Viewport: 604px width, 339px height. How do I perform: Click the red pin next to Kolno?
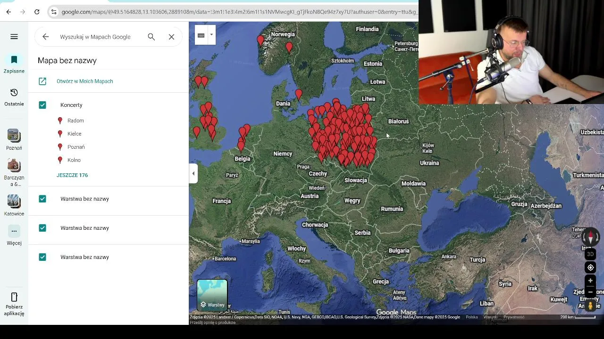[60, 160]
